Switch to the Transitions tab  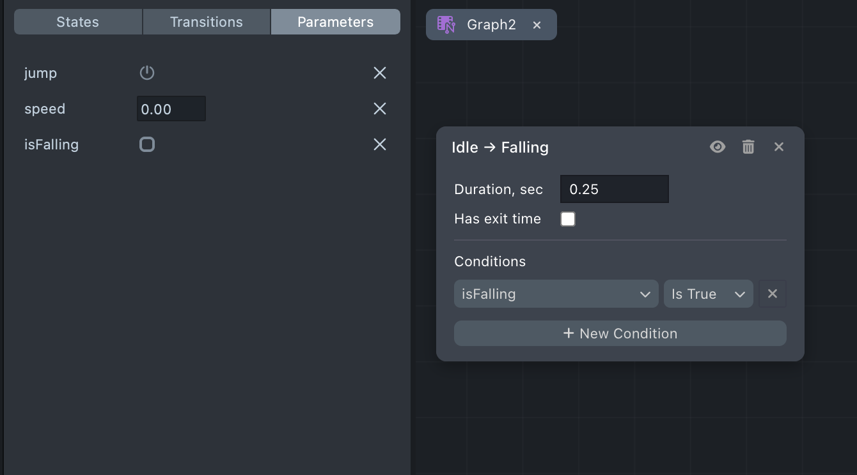(x=207, y=22)
